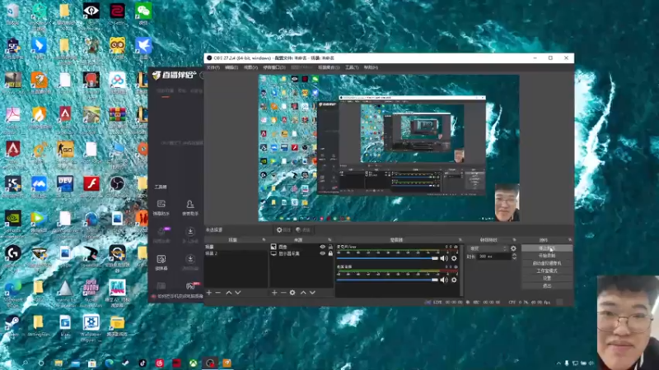
Task: Click 开始录制 in Controls dock
Action: (x=547, y=256)
